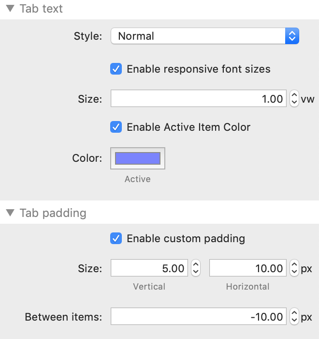Decrease Horizontal padding with down arrow
This screenshot has height=339, width=319.
tap(293, 272)
